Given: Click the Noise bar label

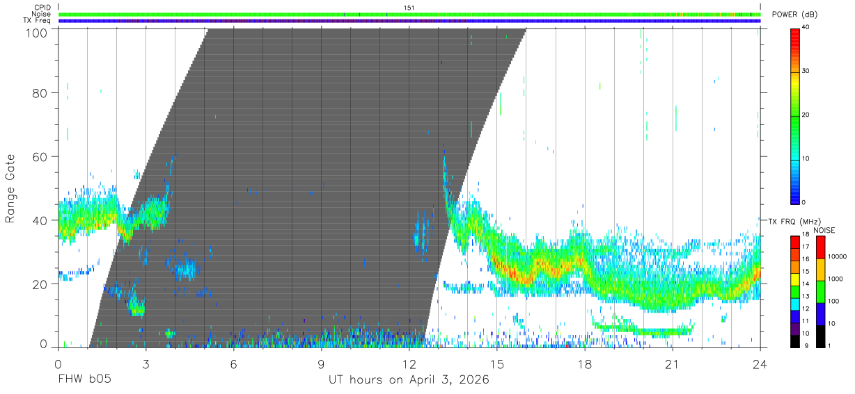Looking at the screenshot, I should pyautogui.click(x=41, y=14).
